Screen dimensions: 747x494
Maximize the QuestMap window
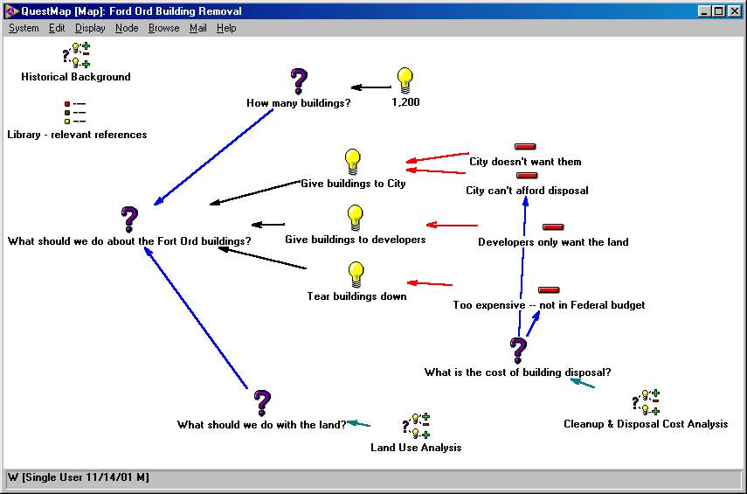pos(718,11)
